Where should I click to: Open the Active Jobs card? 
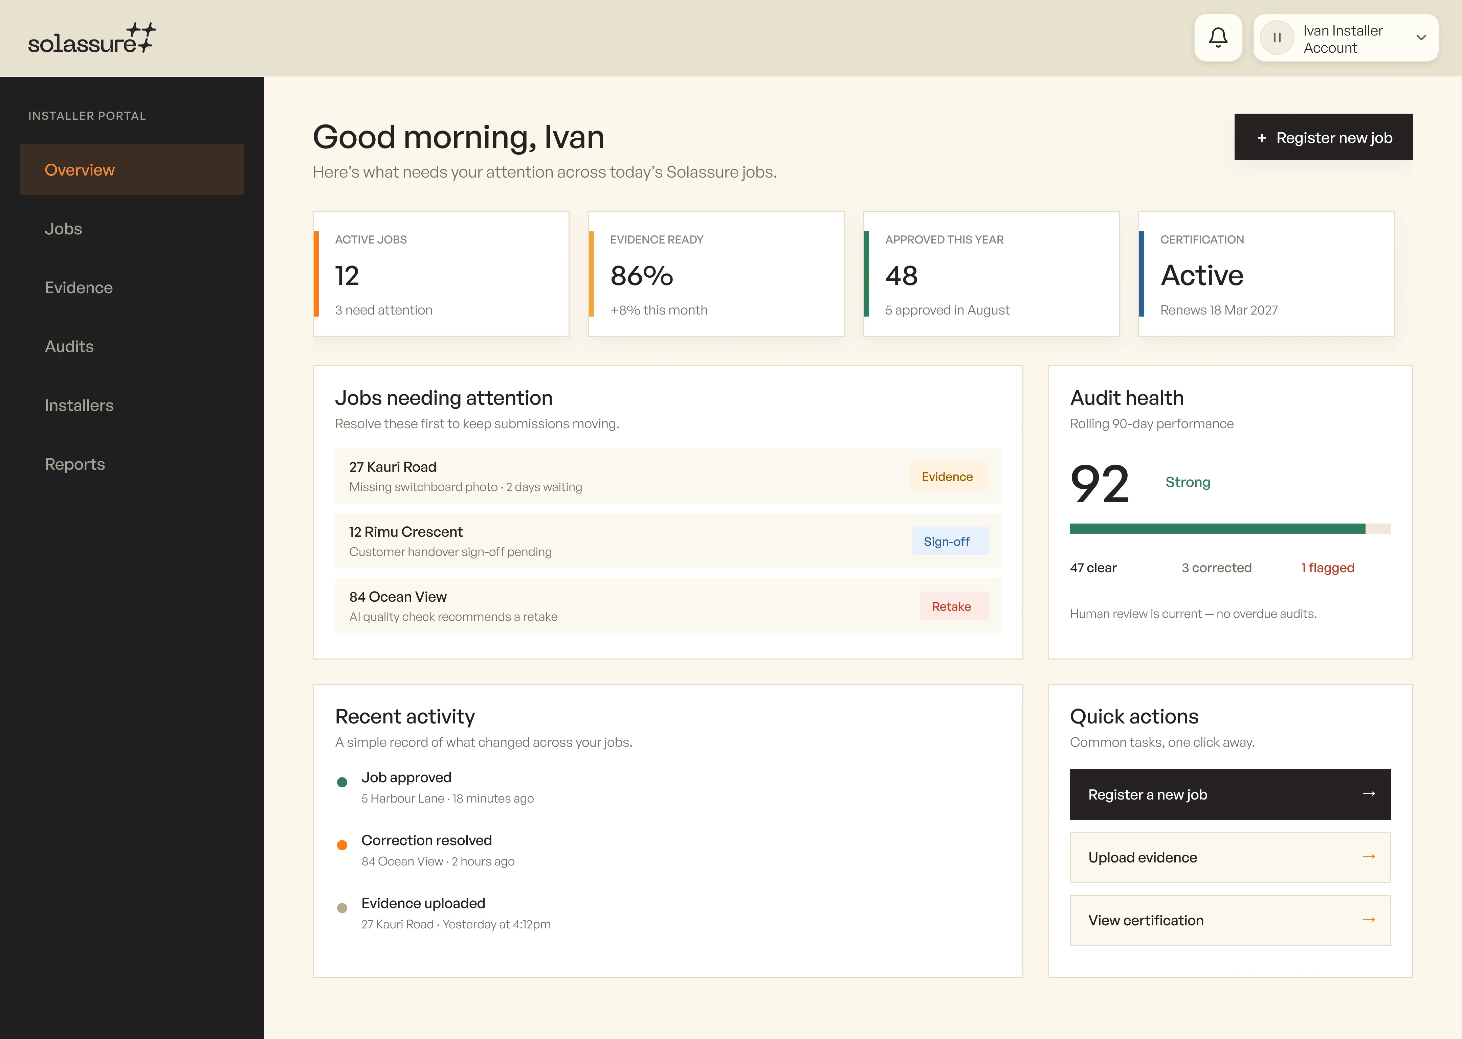(x=441, y=274)
